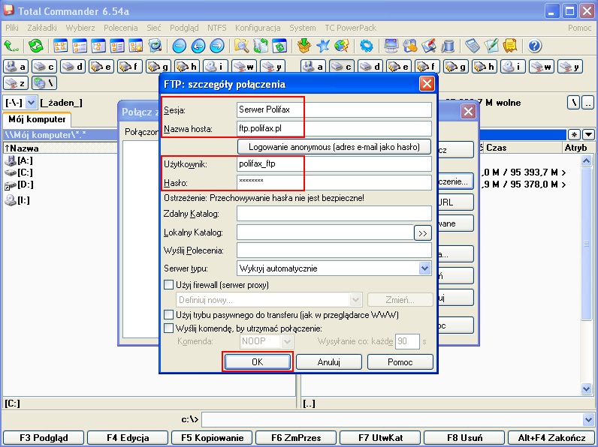The image size is (598, 447).
Task: Open the Serwer typu dropdown
Action: [425, 268]
